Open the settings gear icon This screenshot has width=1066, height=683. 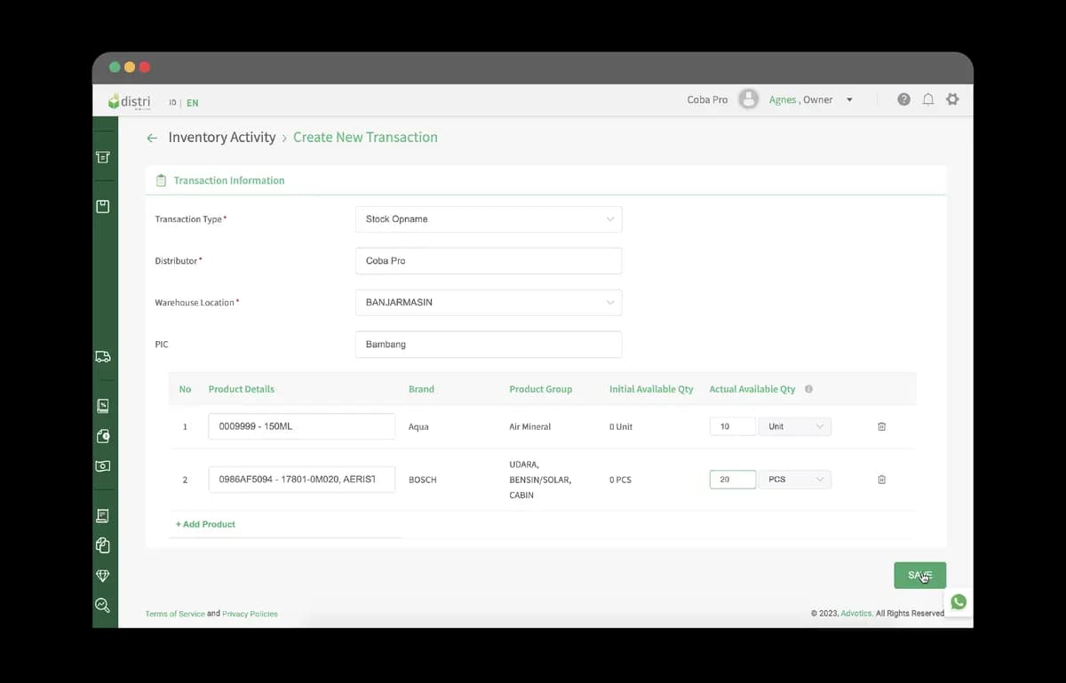(952, 99)
